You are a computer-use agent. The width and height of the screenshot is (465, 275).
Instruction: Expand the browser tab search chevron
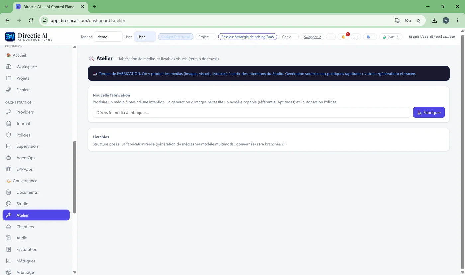tap(6, 6)
